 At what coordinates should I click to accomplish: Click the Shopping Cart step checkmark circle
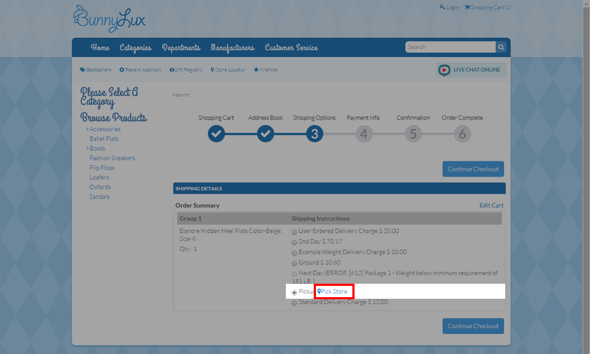[x=216, y=134]
